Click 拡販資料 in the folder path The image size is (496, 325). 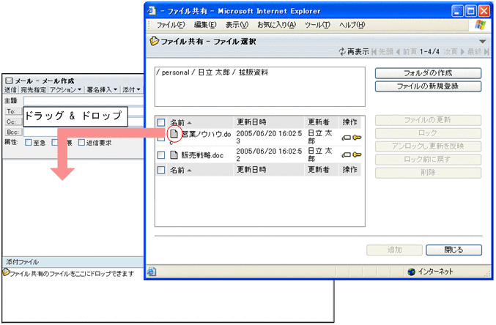253,72
